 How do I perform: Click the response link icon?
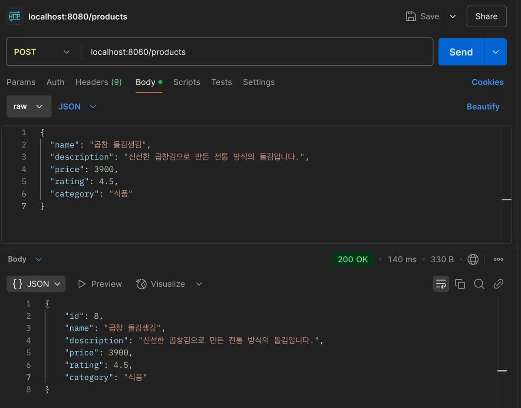click(498, 284)
